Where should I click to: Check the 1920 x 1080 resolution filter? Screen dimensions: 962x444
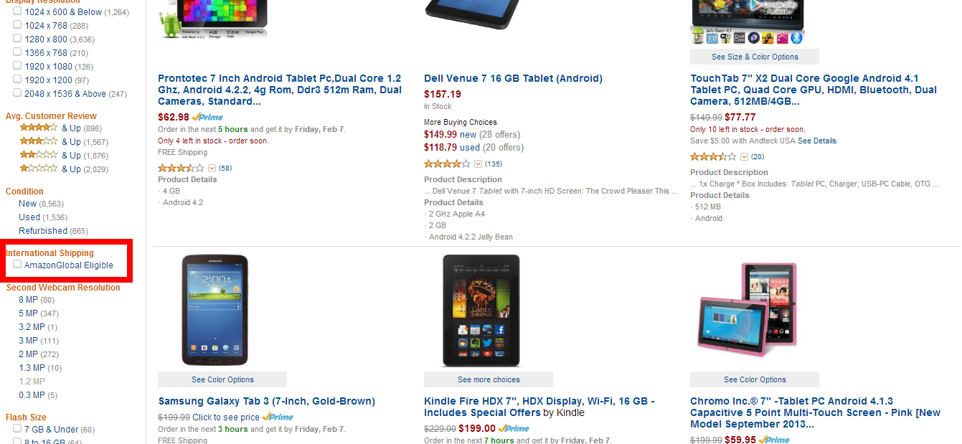click(16, 66)
